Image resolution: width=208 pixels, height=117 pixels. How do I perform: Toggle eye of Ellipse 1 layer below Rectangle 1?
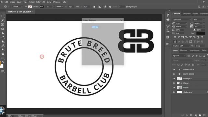pos(174,83)
